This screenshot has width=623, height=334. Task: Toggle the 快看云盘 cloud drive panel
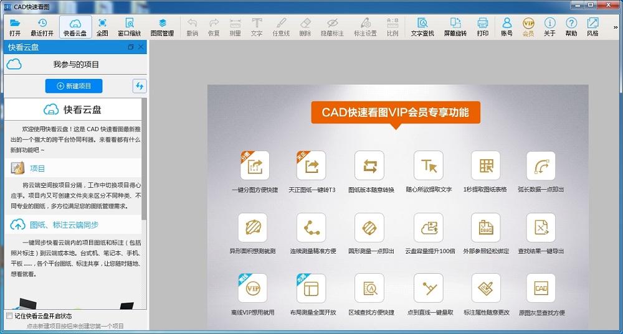tap(75, 27)
